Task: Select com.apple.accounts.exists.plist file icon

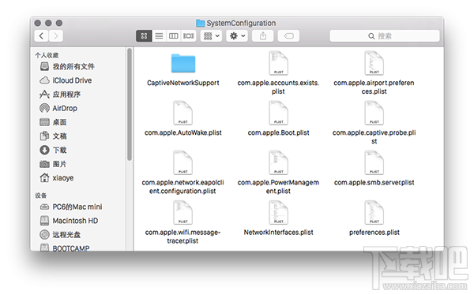Action: (278, 63)
